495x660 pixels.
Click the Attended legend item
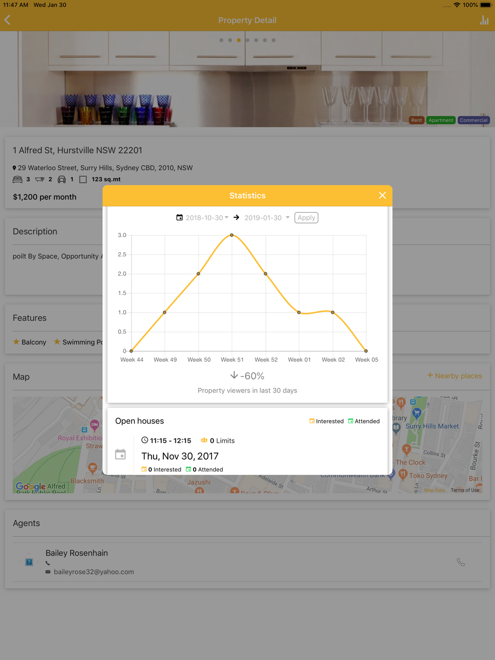pyautogui.click(x=364, y=421)
